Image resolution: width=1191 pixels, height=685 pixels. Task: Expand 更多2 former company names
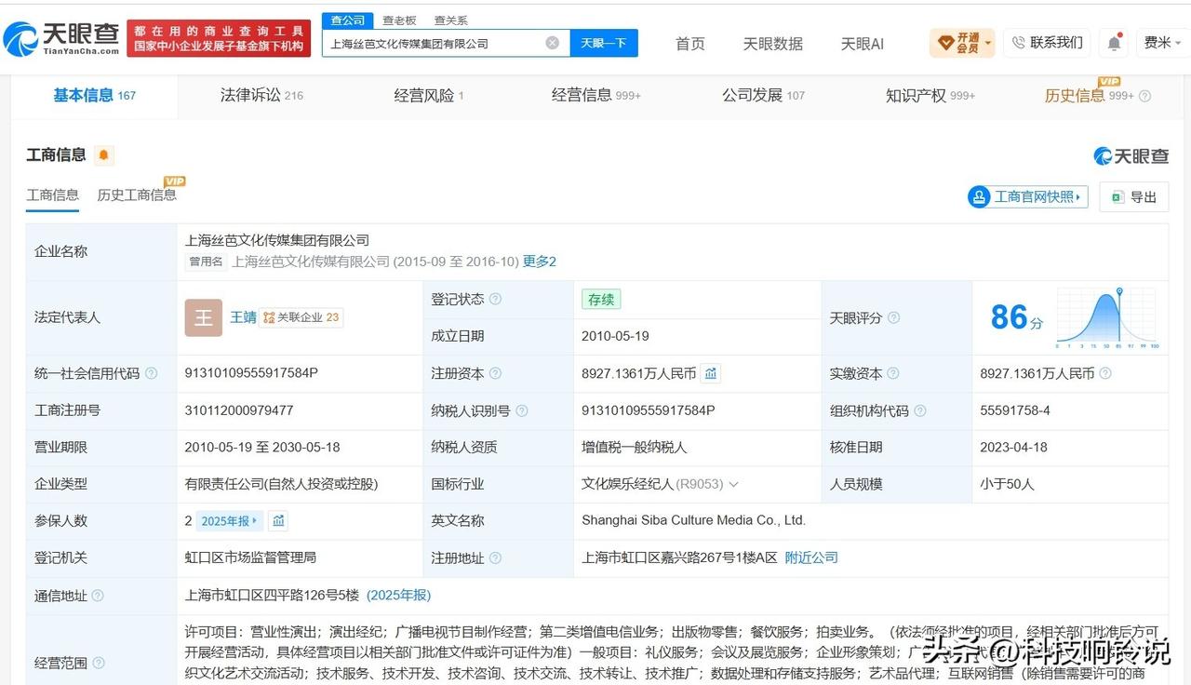click(540, 262)
